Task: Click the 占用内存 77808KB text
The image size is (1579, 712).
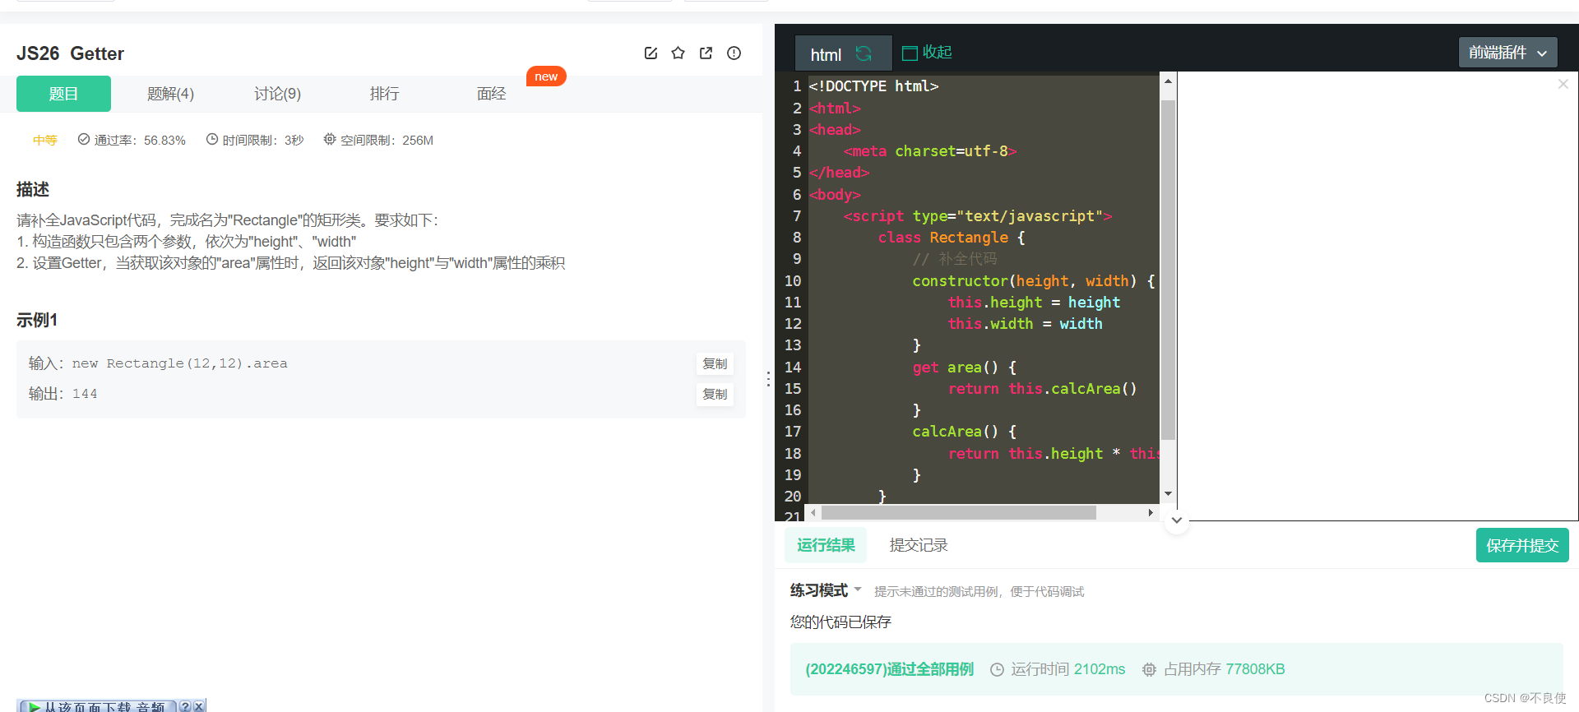Action: click(1224, 669)
